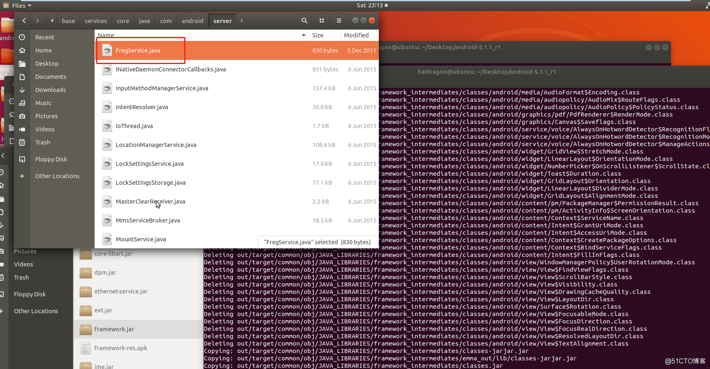The image size is (710, 369).
Task: Select ethernet-service.jar in back window
Action: pyautogui.click(x=138, y=291)
